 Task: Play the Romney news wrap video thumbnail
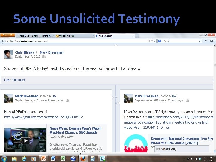click(25, 140)
